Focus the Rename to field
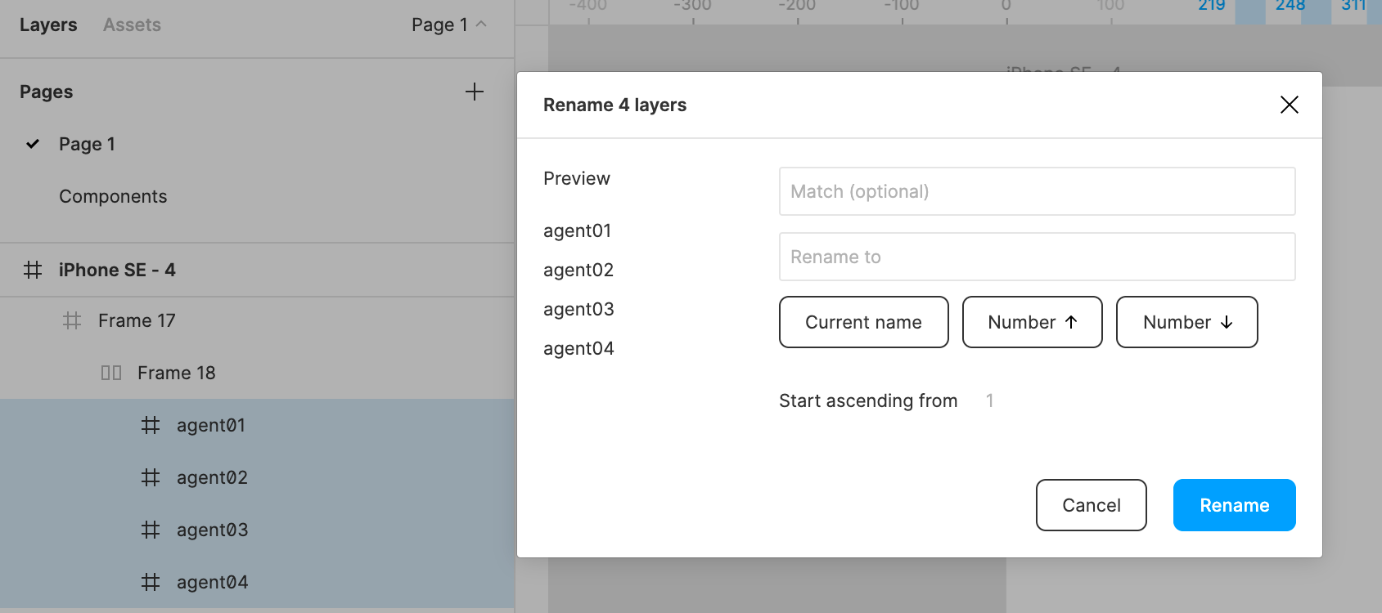1382x613 pixels. (x=1038, y=257)
